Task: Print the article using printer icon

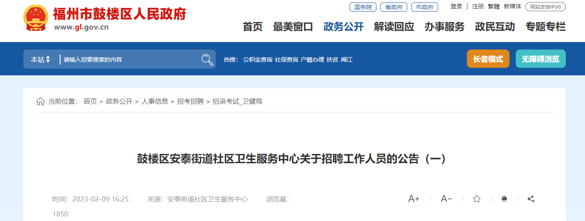Action: click(x=504, y=199)
